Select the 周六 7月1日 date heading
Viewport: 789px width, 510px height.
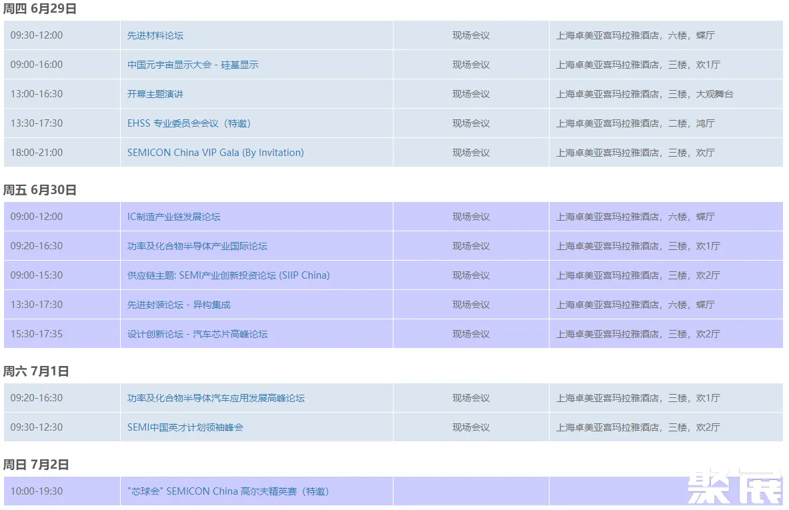pyautogui.click(x=36, y=371)
